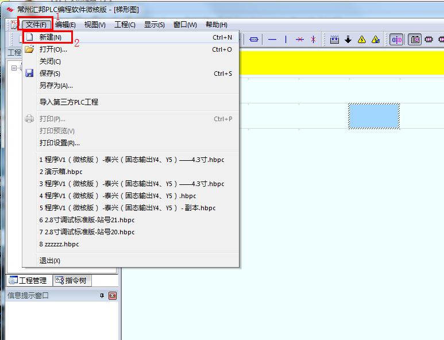Select the delete vertical line tool

[x=313, y=40]
